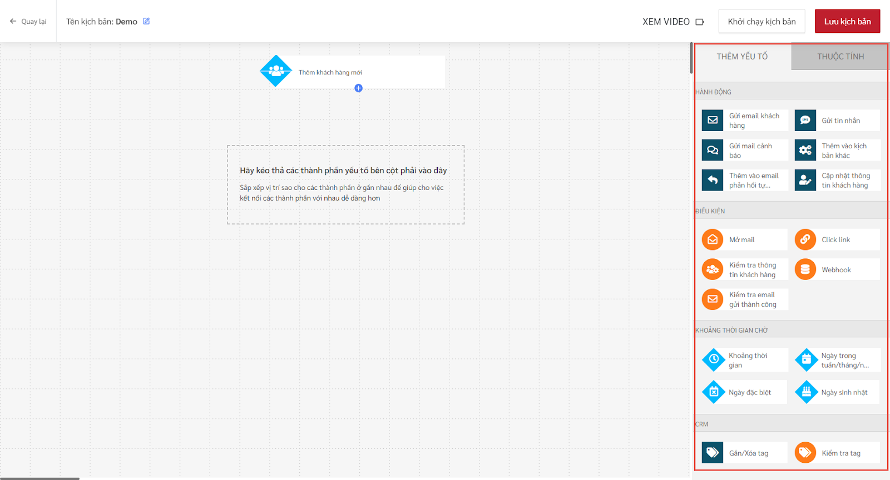Go back via Quay lại link

(34, 22)
